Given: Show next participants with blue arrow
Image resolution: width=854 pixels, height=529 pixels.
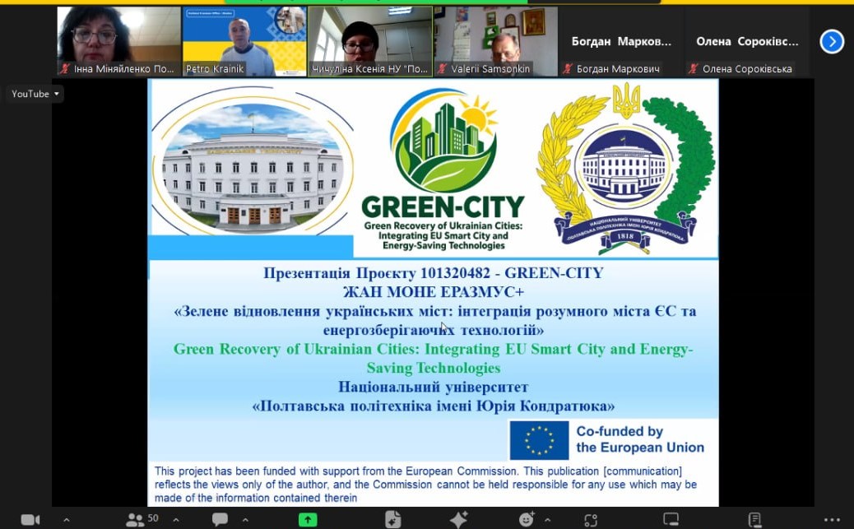Looking at the screenshot, I should (x=832, y=41).
